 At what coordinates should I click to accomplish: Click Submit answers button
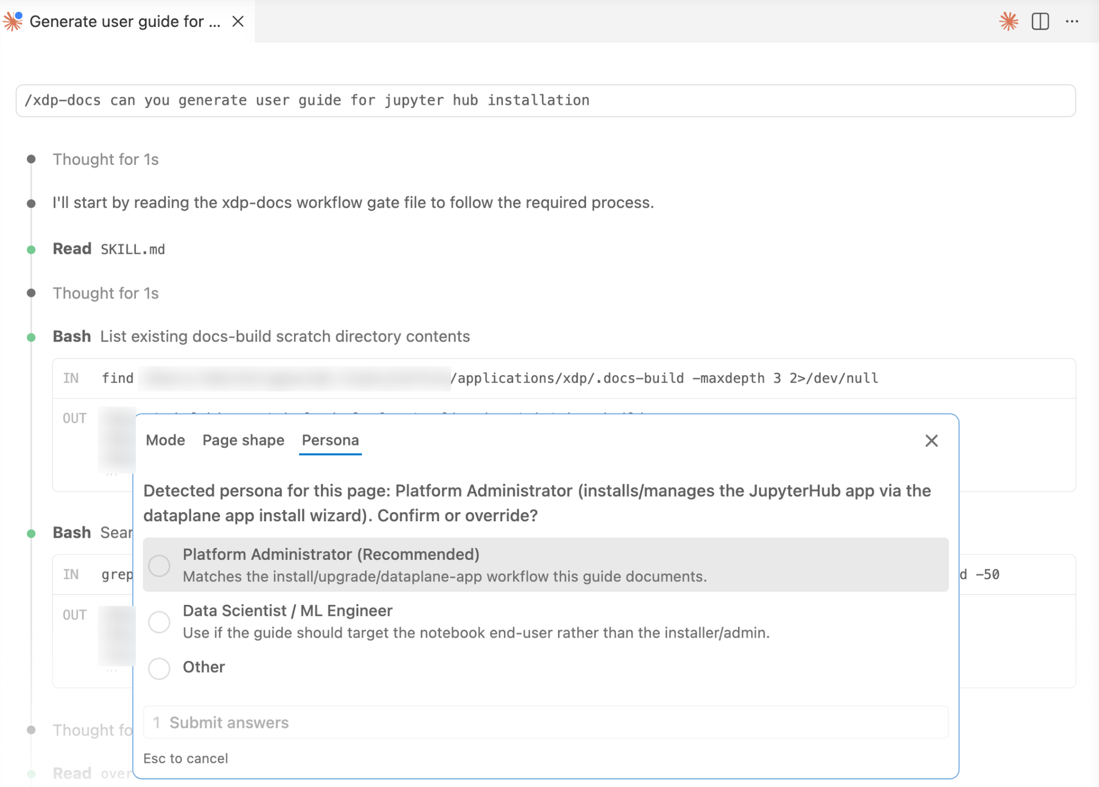(546, 723)
